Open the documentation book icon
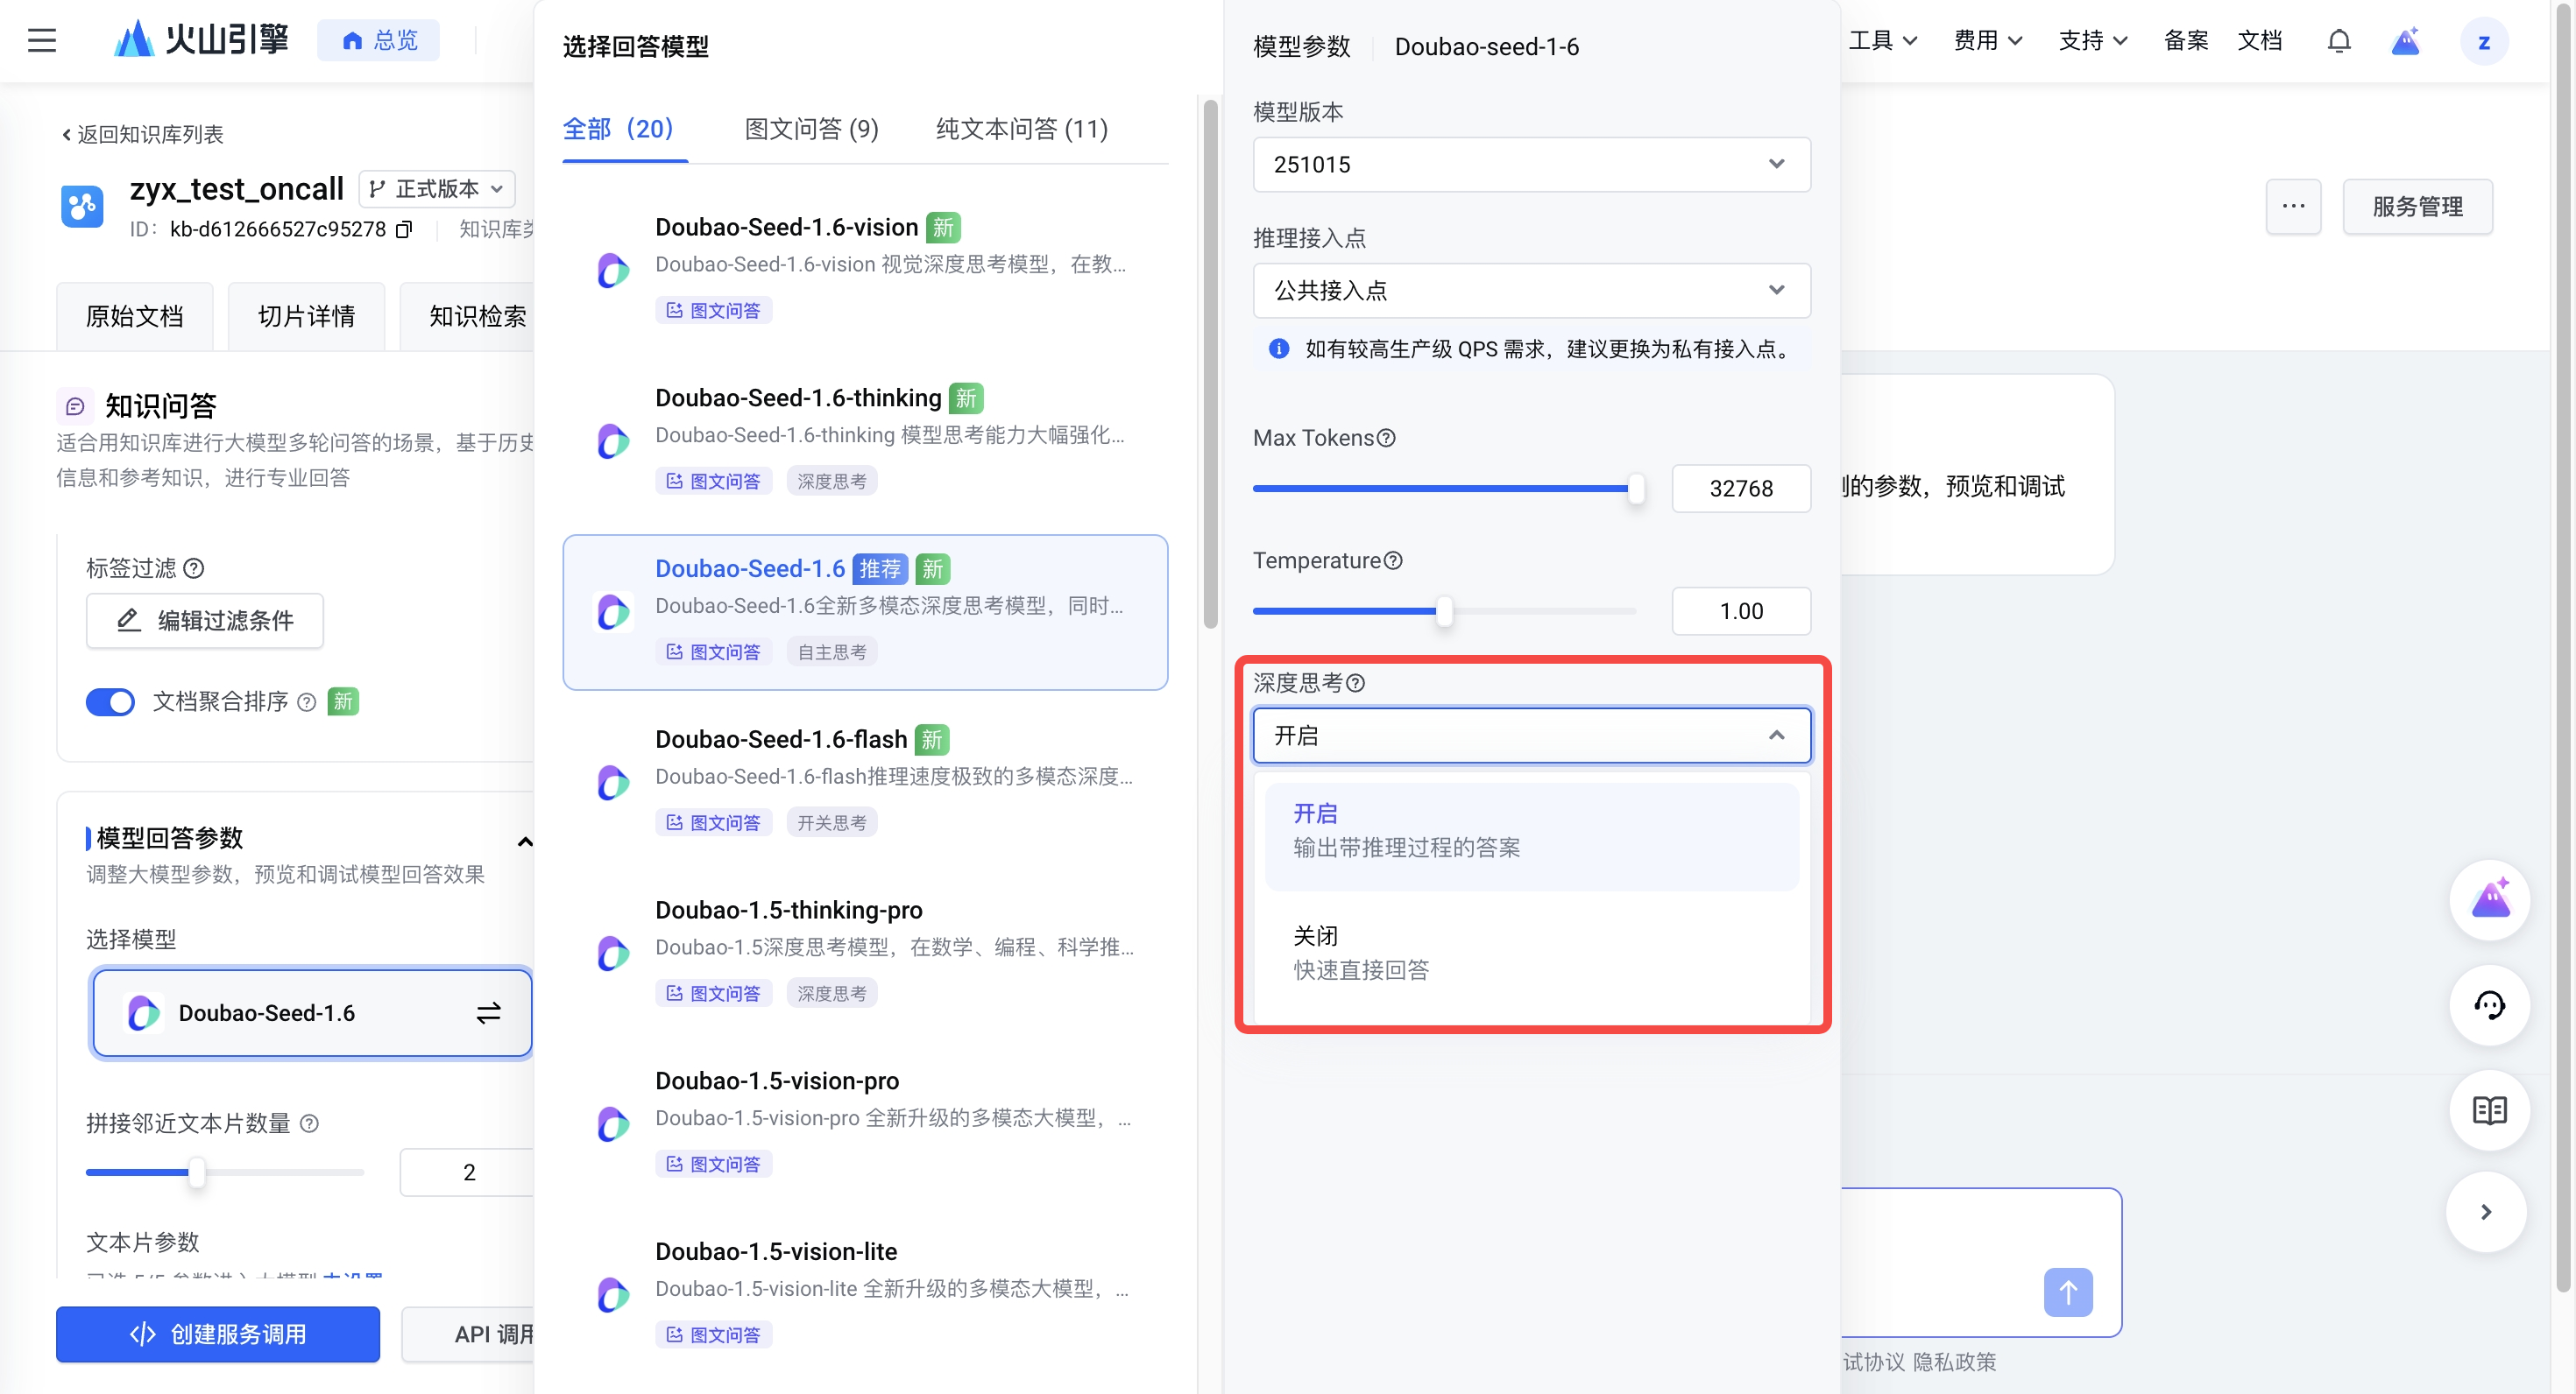This screenshot has width=2576, height=1394. coord(2489,1110)
